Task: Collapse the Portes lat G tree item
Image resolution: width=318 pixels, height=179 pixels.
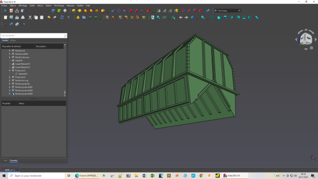Action: pyautogui.click(x=9, y=71)
